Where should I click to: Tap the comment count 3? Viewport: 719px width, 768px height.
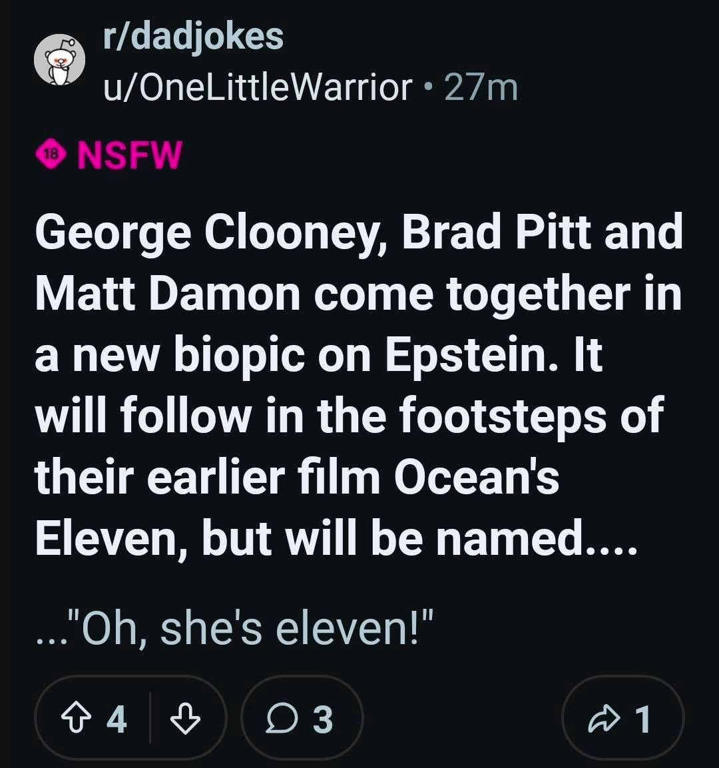(322, 719)
